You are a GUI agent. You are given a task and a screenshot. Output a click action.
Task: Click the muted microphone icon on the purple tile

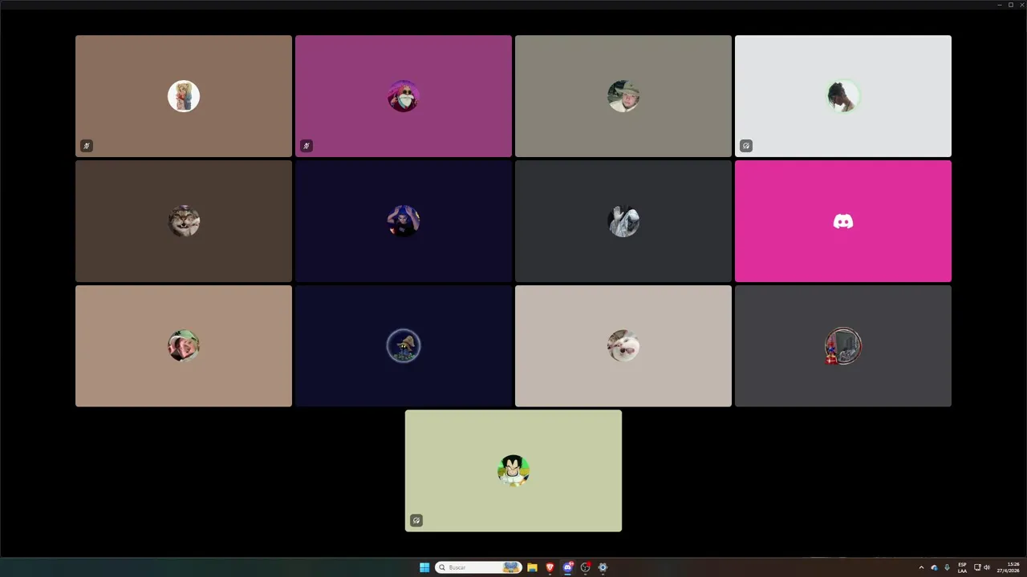[306, 146]
